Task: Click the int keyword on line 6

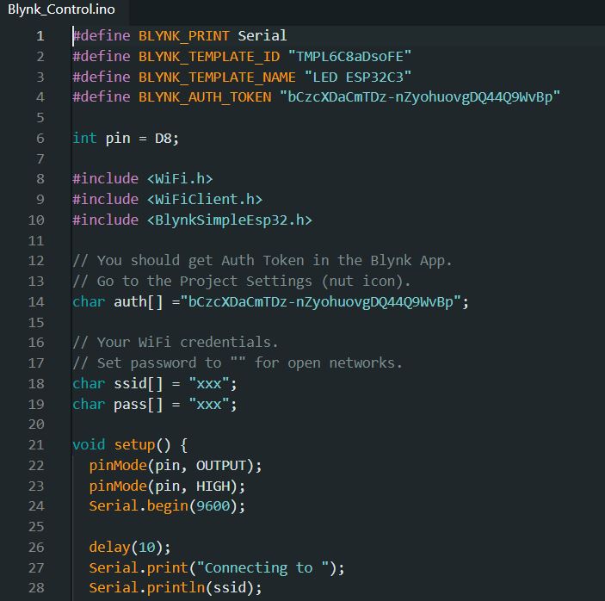Action: point(84,138)
